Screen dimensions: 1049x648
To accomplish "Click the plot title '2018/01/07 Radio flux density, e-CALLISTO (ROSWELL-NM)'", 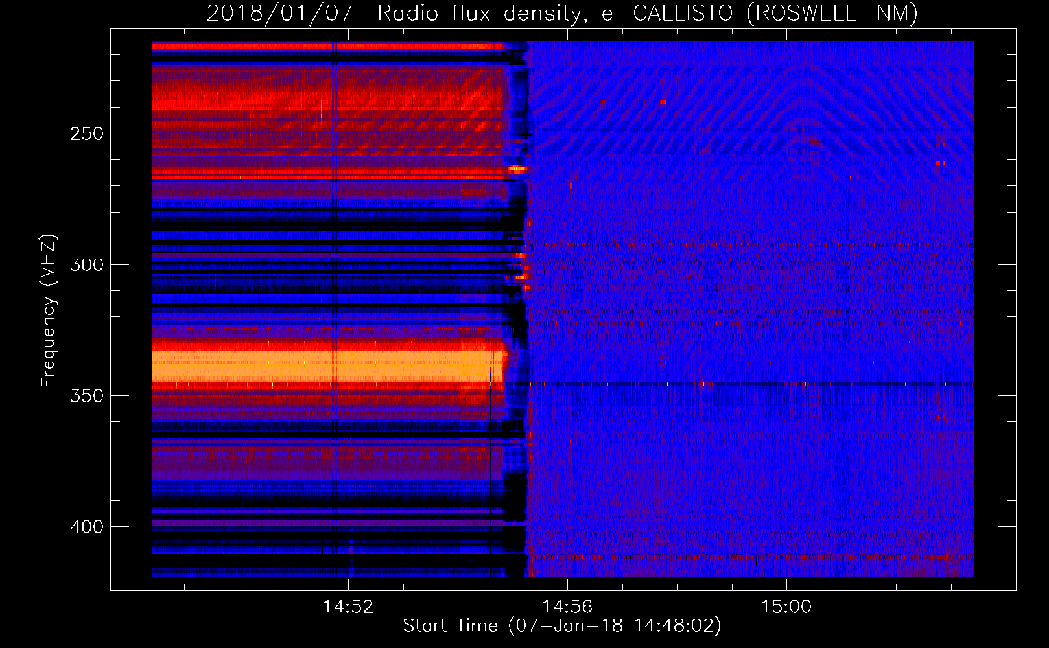I will point(562,13).
